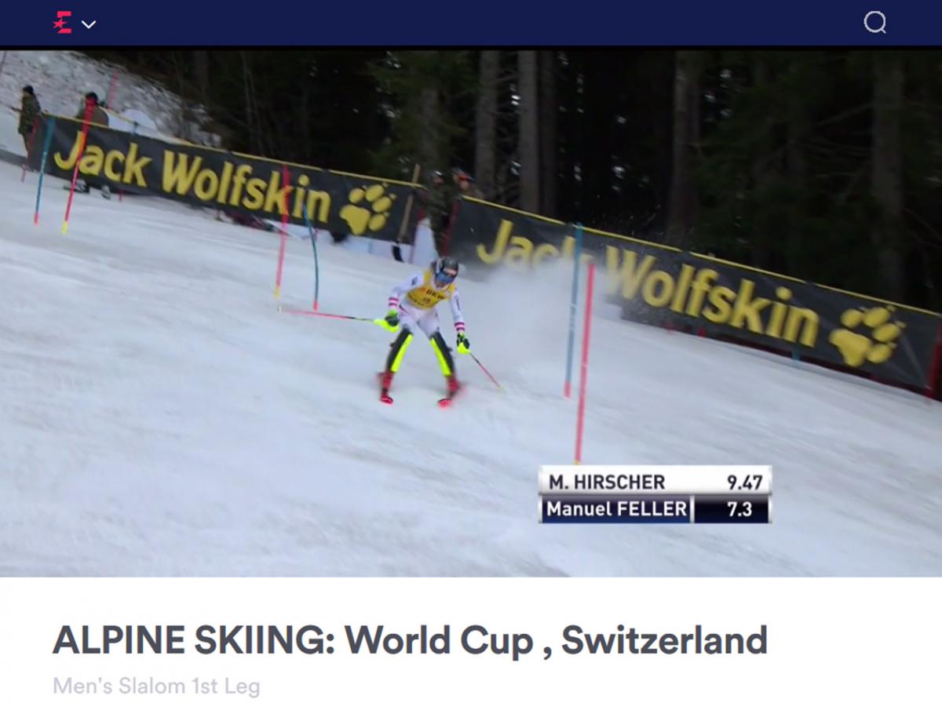Screen dimensions: 942x710
Task: Click the paw print logo on left banner
Action: coord(367,209)
